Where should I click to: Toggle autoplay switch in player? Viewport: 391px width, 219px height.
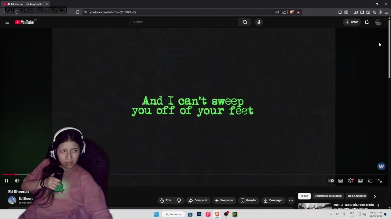click(x=331, y=181)
